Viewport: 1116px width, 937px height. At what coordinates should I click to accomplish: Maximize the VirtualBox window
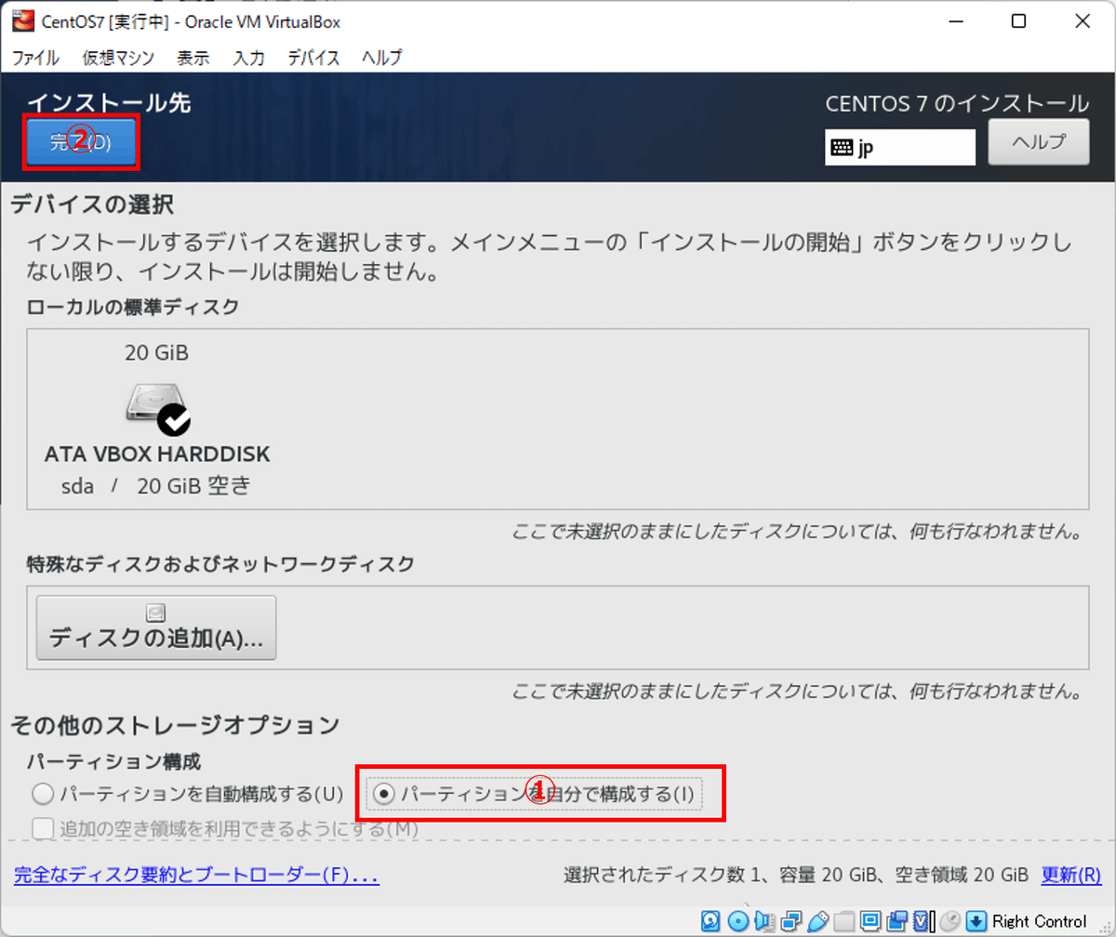(x=1018, y=21)
